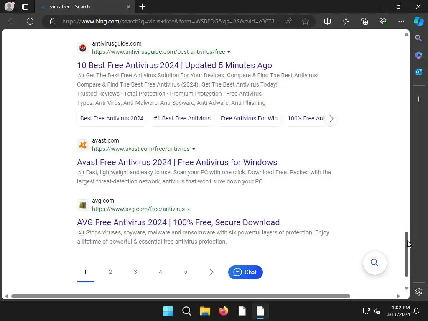Screen dimensions: 428x321
Task: Open taskbar Search
Action: click(187, 311)
